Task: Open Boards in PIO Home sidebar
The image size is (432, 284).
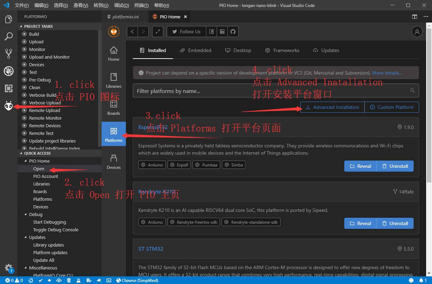Action: (114, 107)
